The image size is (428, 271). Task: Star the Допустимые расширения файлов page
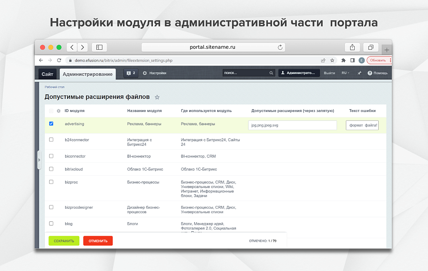[x=157, y=97]
